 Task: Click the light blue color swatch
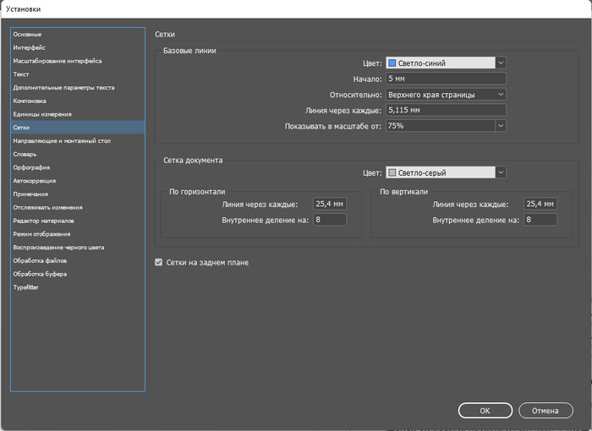pyautogui.click(x=392, y=63)
